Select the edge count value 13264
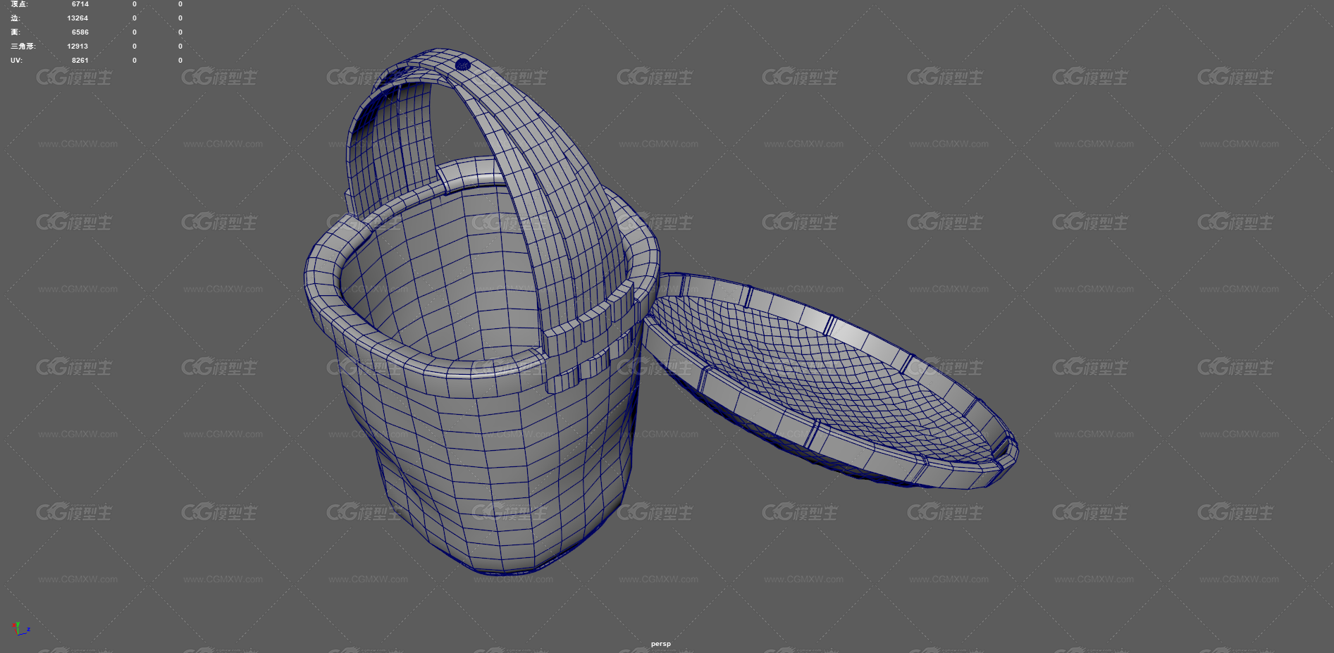 [78, 18]
